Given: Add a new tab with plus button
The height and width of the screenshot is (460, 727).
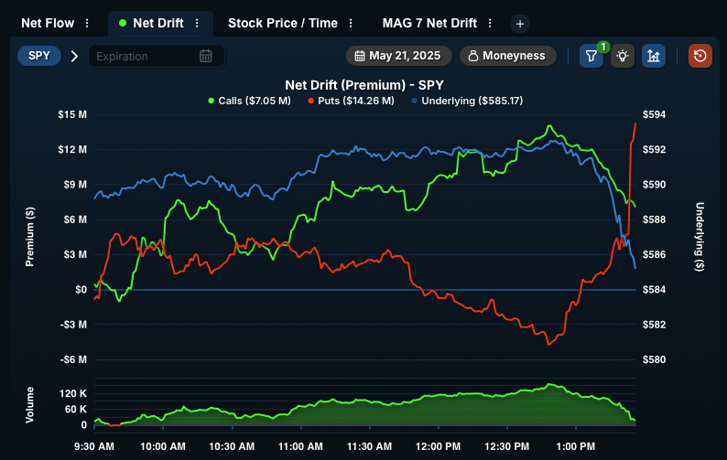Looking at the screenshot, I should click(x=520, y=24).
